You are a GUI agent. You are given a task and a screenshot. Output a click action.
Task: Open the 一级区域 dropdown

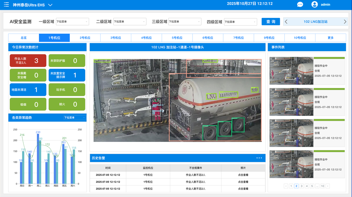point(72,22)
